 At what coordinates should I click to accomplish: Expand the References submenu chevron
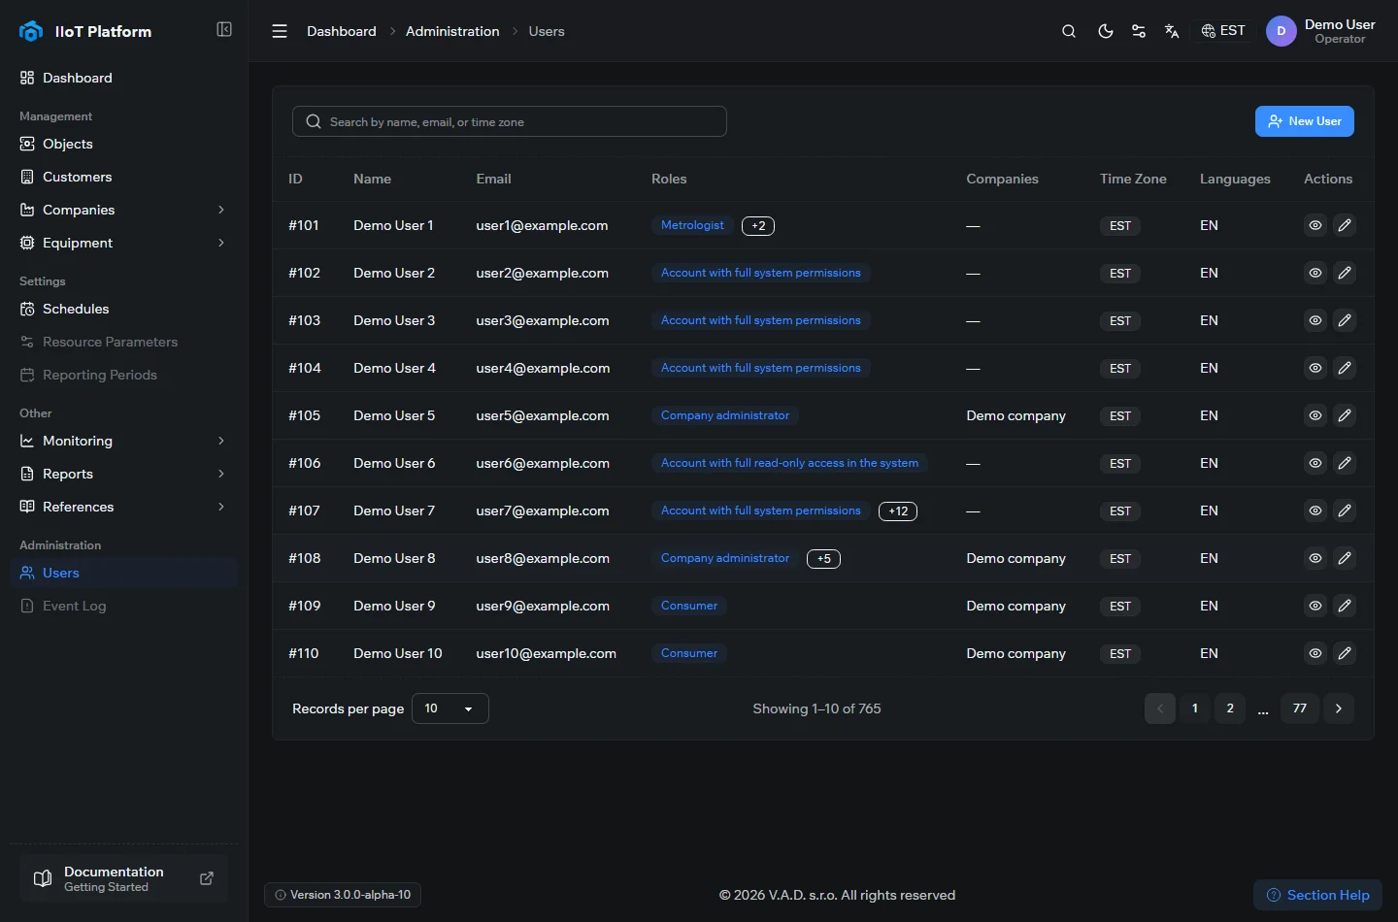[x=221, y=507]
